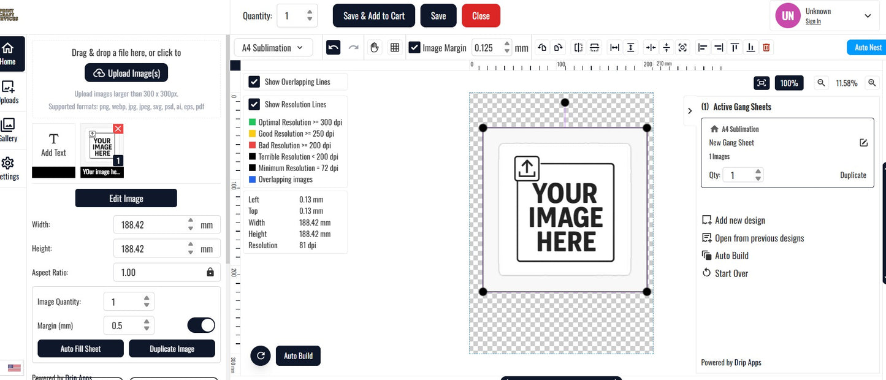886x380 pixels.
Task: Click the Auto Nest button
Action: pyautogui.click(x=866, y=48)
